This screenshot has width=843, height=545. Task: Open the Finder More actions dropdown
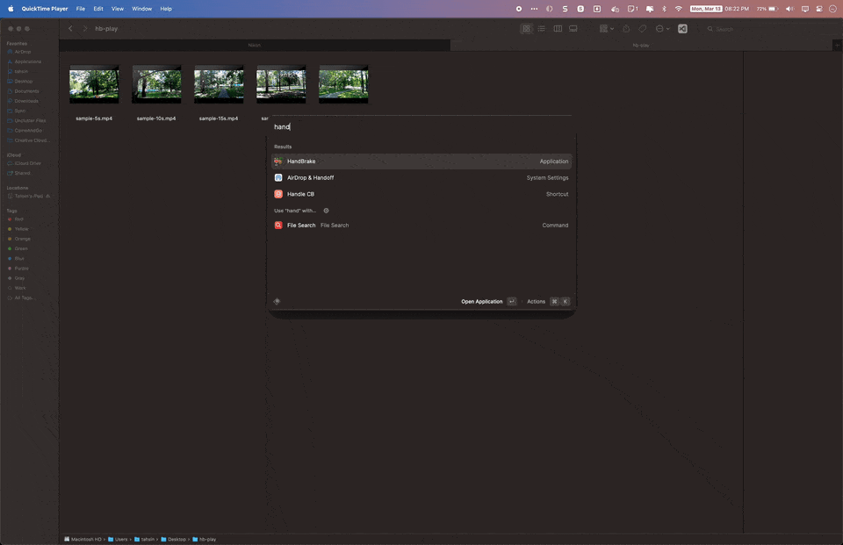[x=662, y=28]
